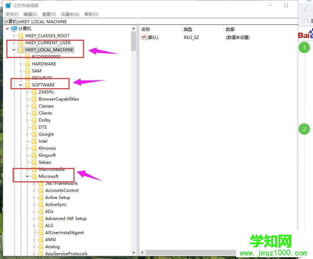
Task: Collapse the SOFTWARE key
Action: pos(20,85)
